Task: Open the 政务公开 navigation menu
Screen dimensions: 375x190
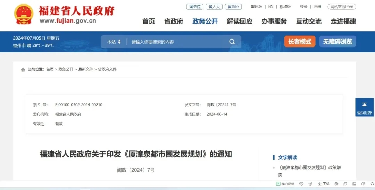Action: (x=205, y=21)
